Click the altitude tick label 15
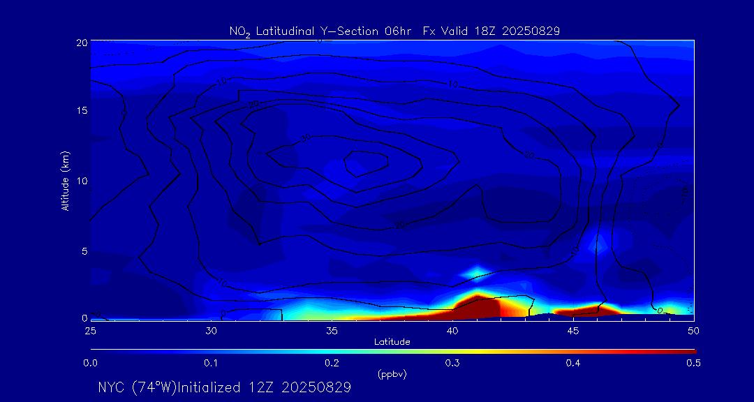 point(81,111)
